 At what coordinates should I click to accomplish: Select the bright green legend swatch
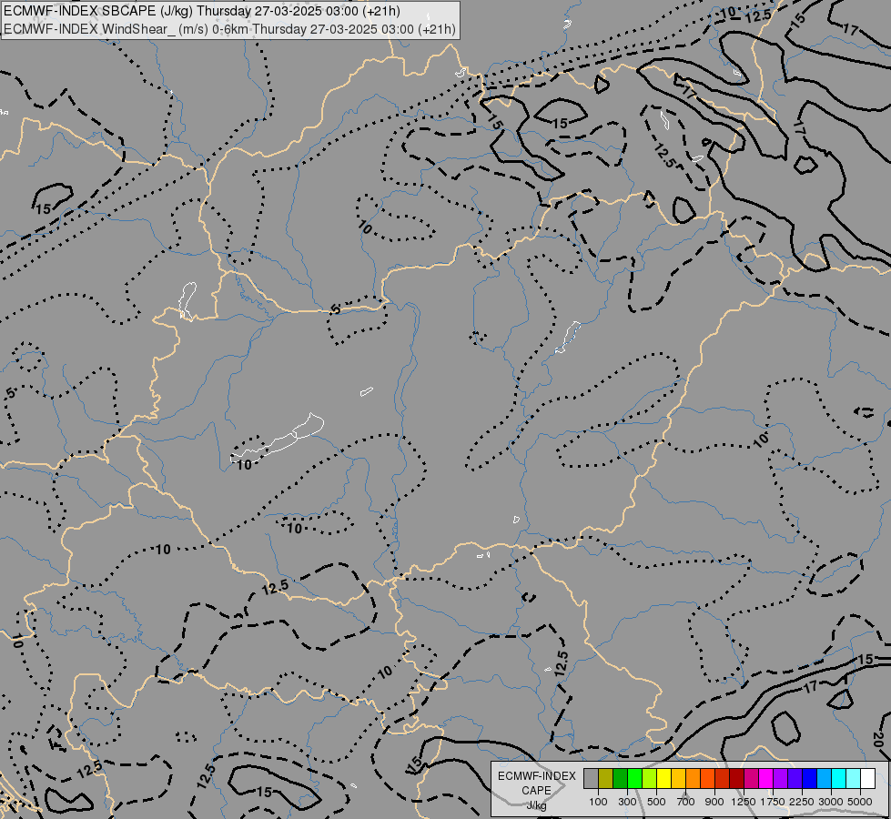point(634,778)
